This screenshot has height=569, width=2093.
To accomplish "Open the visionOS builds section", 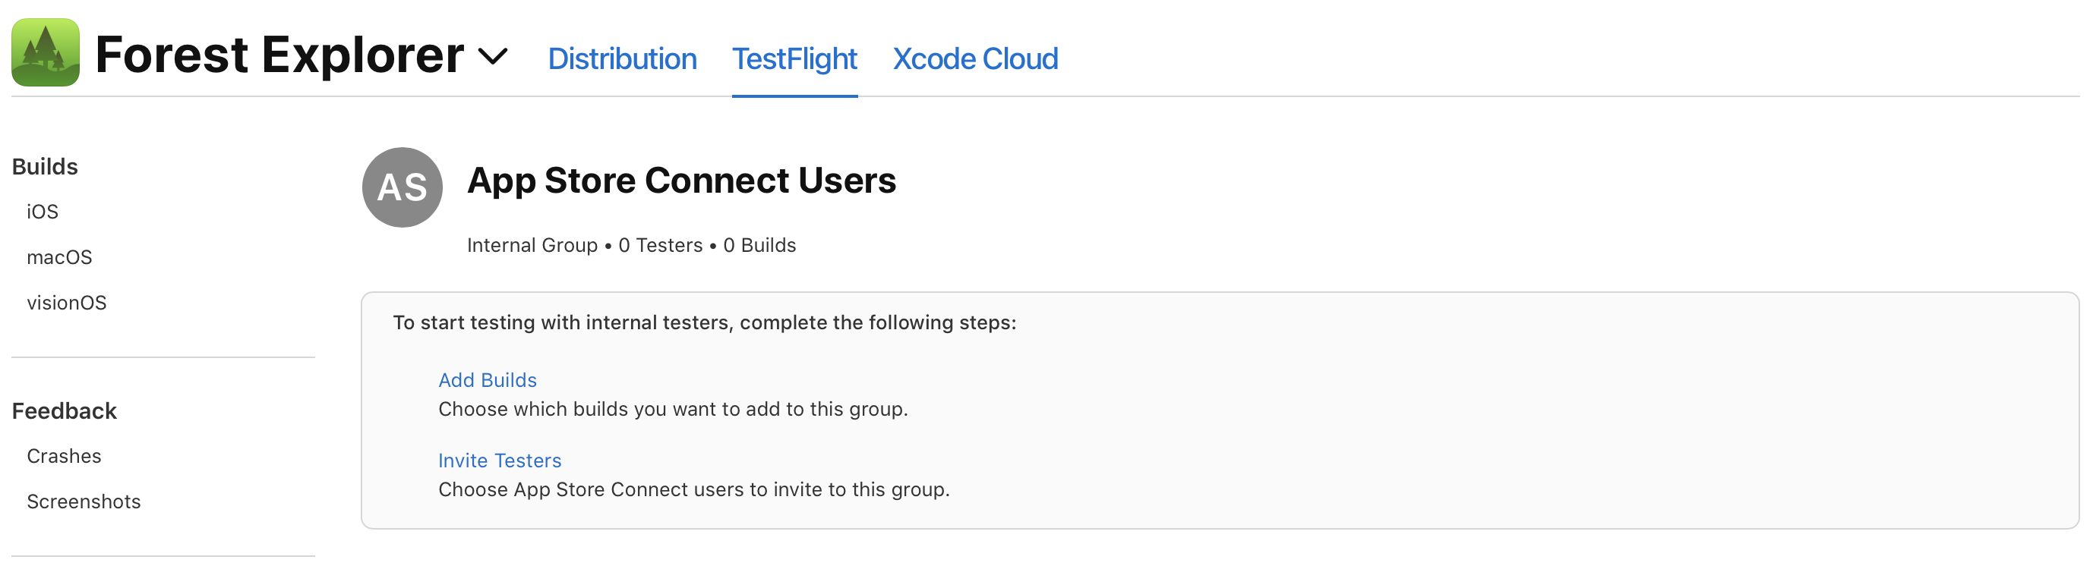I will click(x=67, y=302).
